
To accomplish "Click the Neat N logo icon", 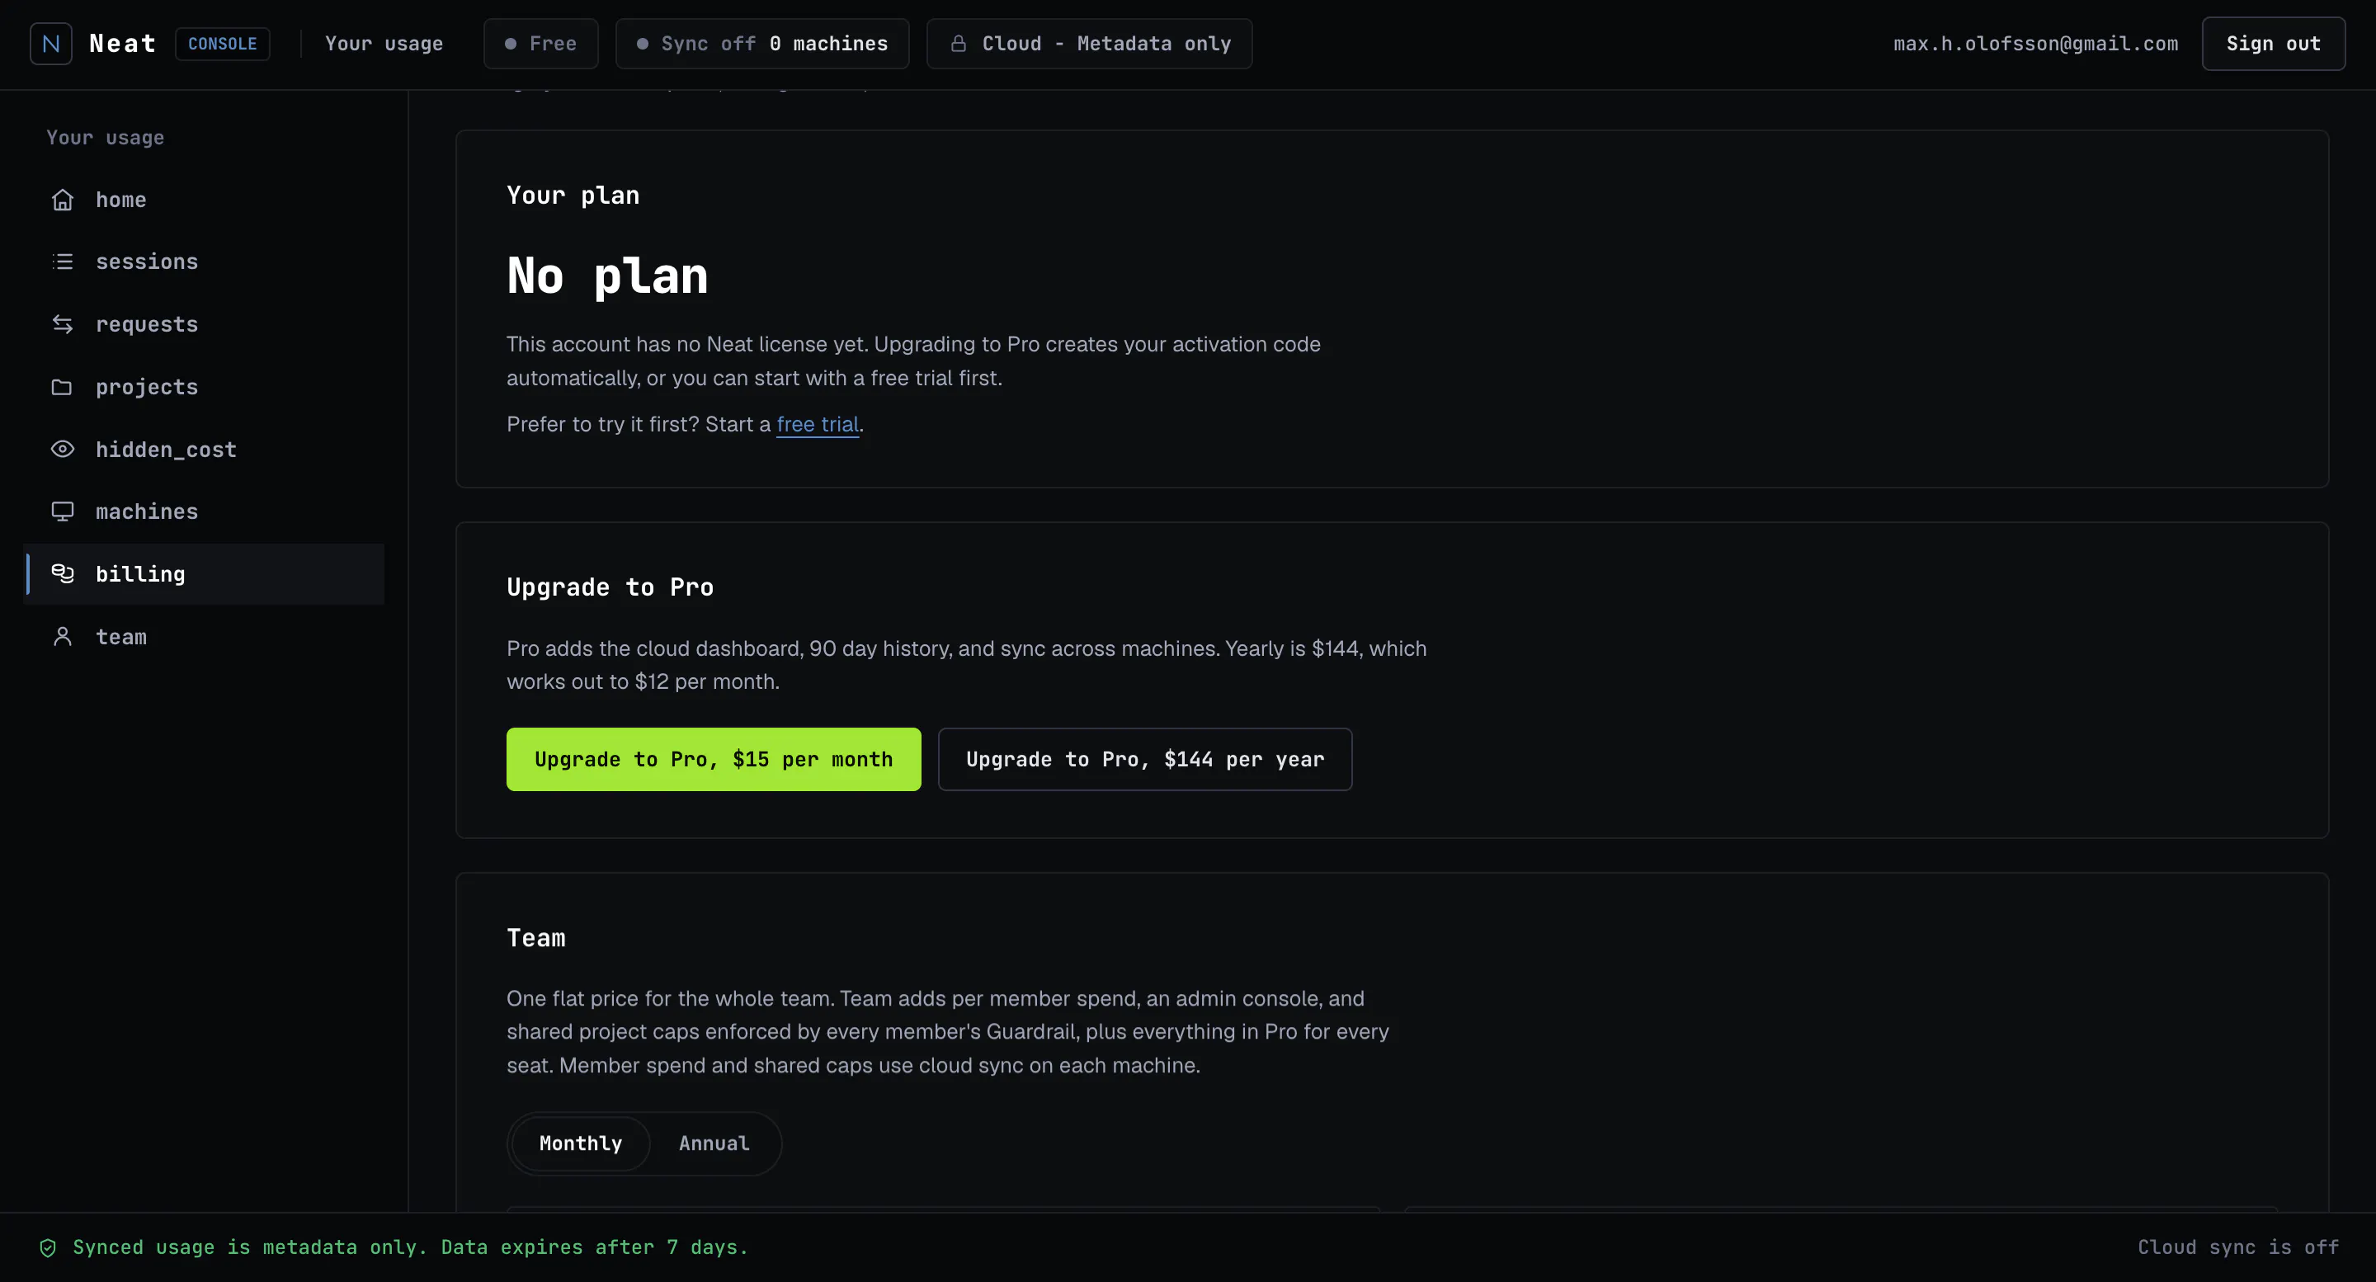I will [50, 44].
